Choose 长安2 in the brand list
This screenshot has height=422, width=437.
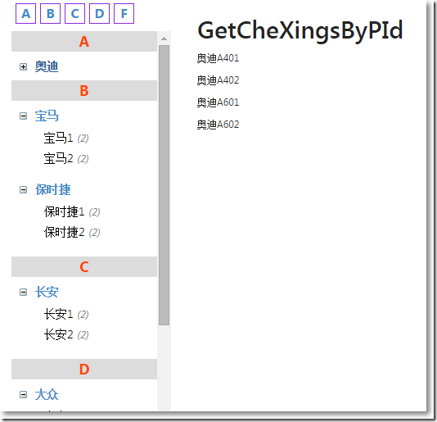[58, 334]
